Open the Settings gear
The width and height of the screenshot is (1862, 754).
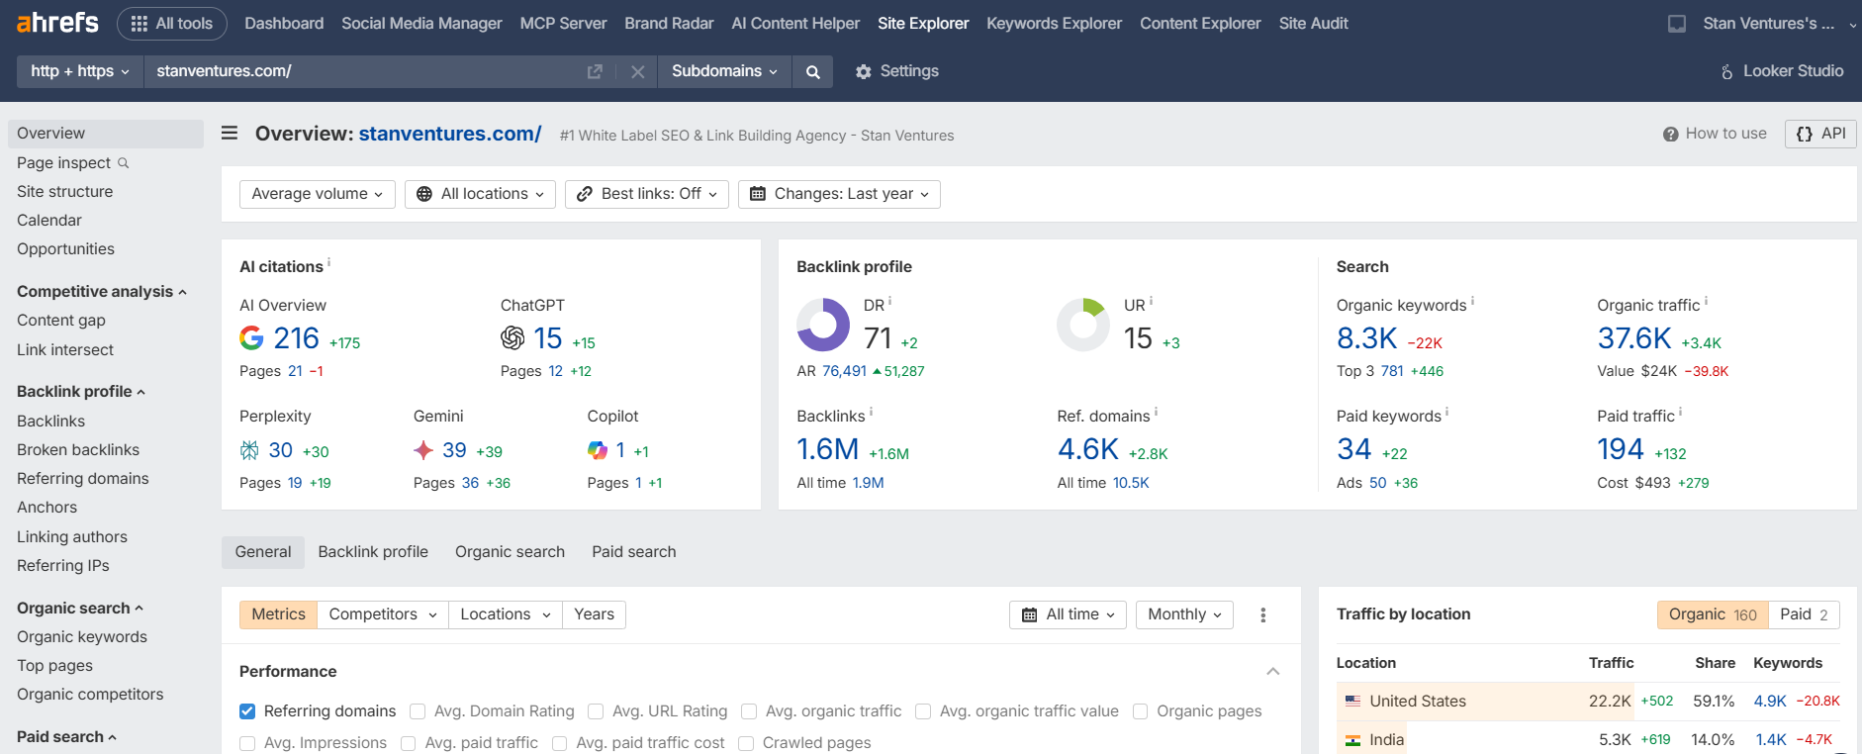click(x=896, y=71)
